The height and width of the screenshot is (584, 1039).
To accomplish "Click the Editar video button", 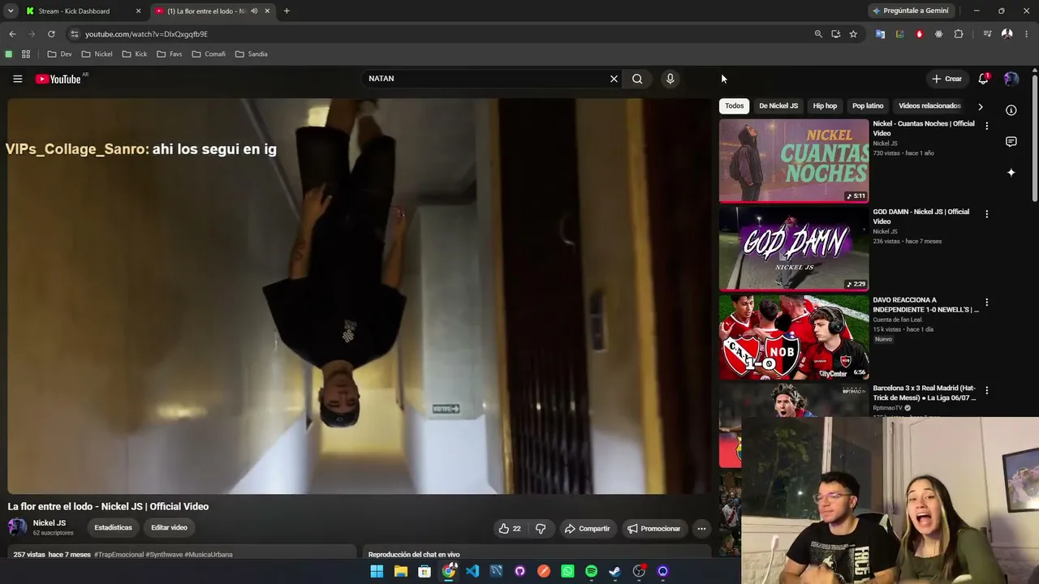I will pyautogui.click(x=169, y=527).
